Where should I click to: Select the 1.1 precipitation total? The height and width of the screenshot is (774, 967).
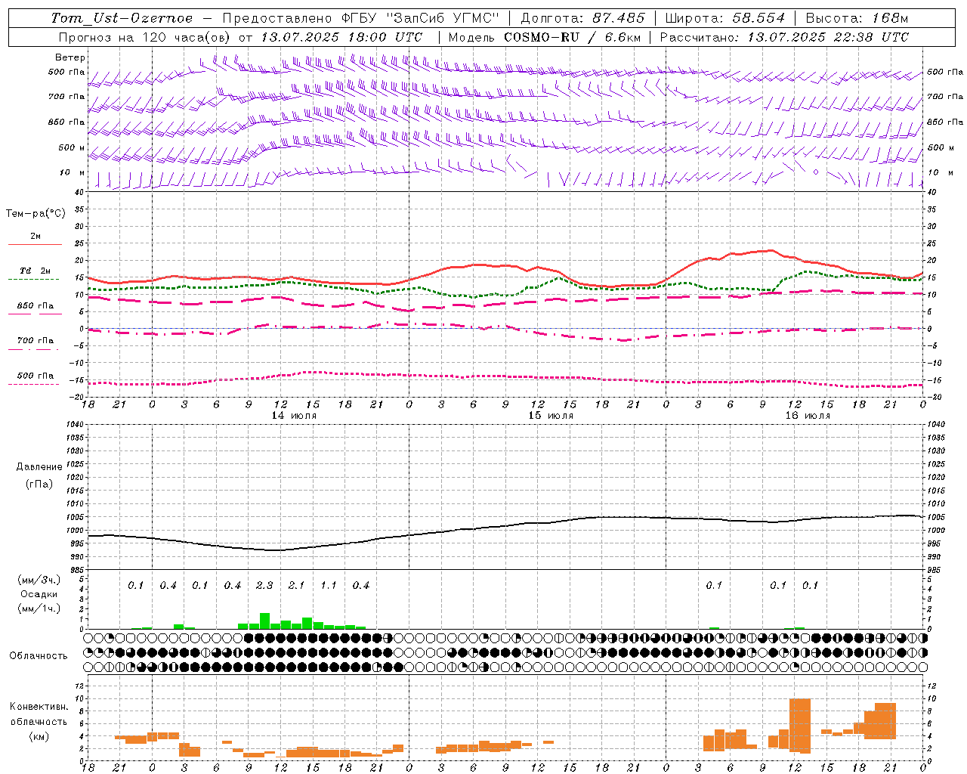[x=329, y=586]
